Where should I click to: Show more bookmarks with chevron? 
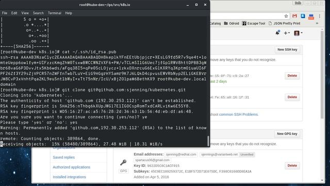click(317, 23)
